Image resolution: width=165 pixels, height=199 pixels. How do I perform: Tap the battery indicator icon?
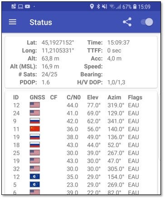(135, 6)
